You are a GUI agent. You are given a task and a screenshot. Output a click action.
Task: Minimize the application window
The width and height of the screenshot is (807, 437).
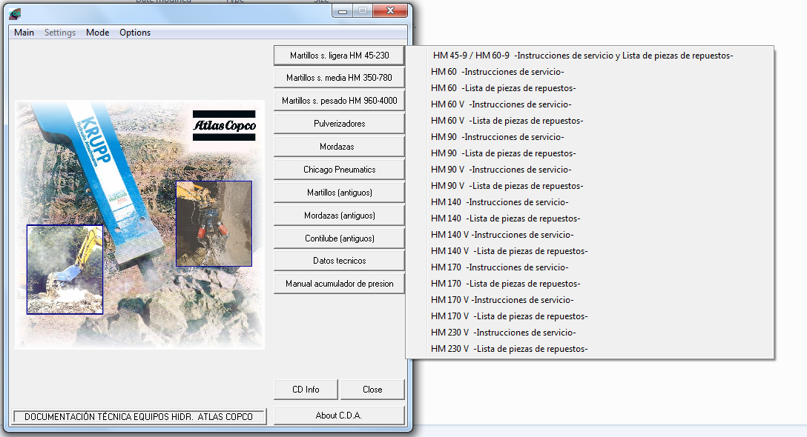coord(342,11)
